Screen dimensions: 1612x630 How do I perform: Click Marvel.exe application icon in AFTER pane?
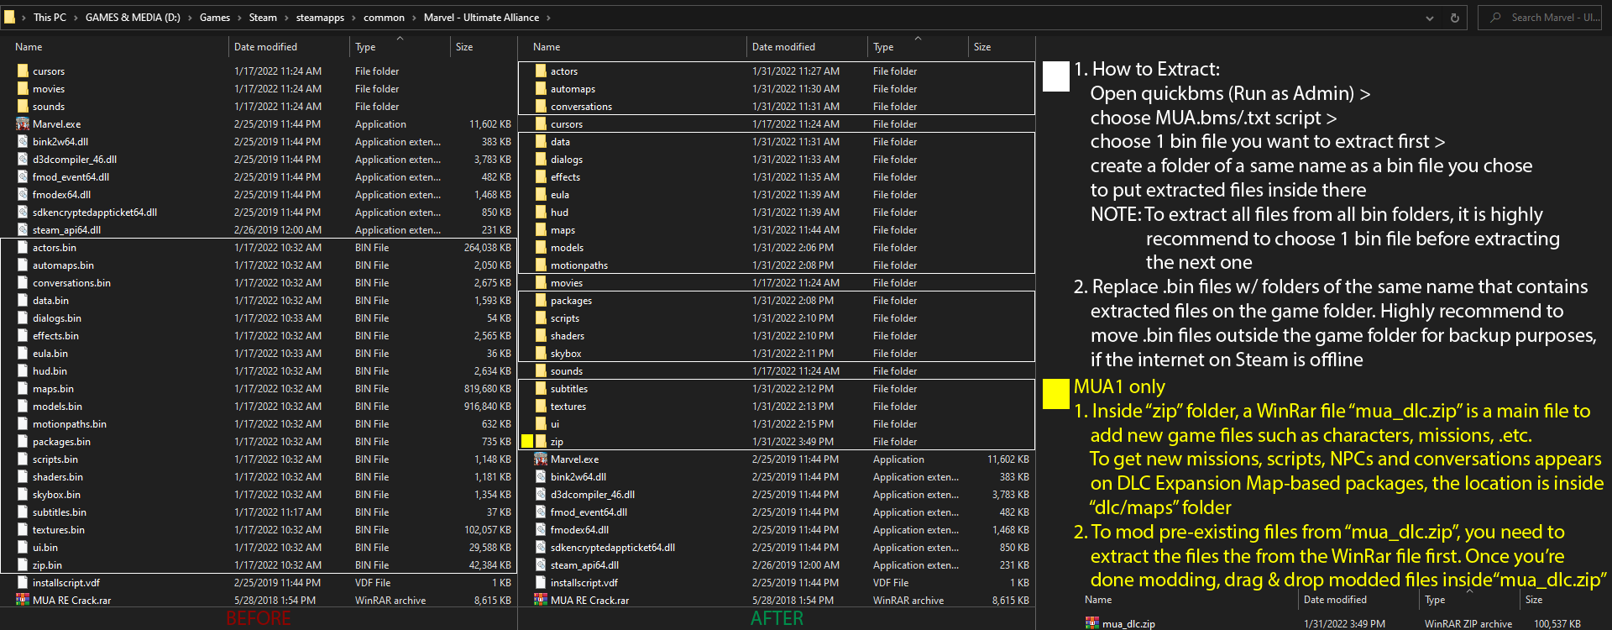tap(541, 459)
